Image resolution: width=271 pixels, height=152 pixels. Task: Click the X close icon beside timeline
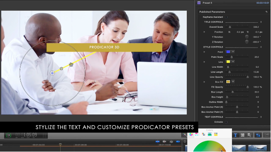tap(185, 142)
